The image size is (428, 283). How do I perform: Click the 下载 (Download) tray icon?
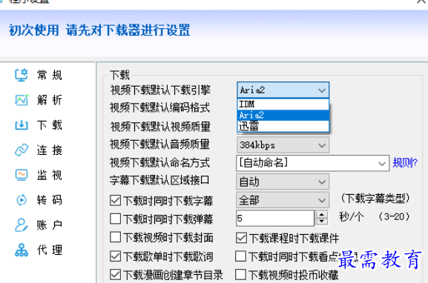pyautogui.click(x=22, y=125)
